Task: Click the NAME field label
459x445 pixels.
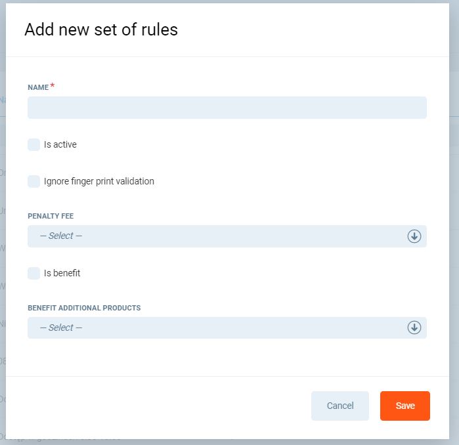Action: coord(38,87)
